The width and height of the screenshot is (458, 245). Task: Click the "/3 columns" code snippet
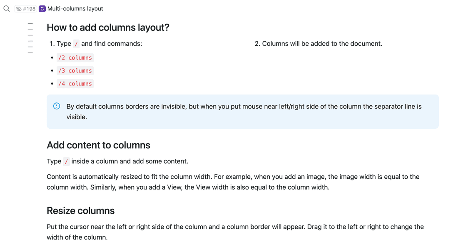tap(75, 71)
